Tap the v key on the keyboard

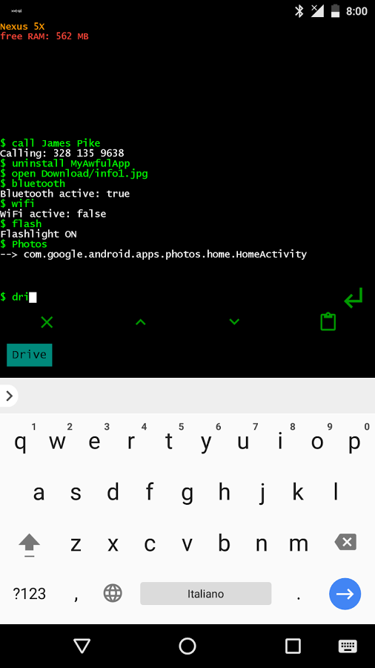[187, 543]
